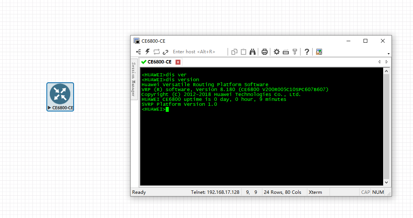This screenshot has height=218, width=413.
Task: Expand the toolbar options arrow
Action: [x=388, y=54]
